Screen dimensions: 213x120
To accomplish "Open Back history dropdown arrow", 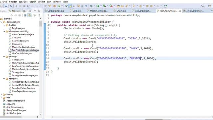I will click(154, 6).
